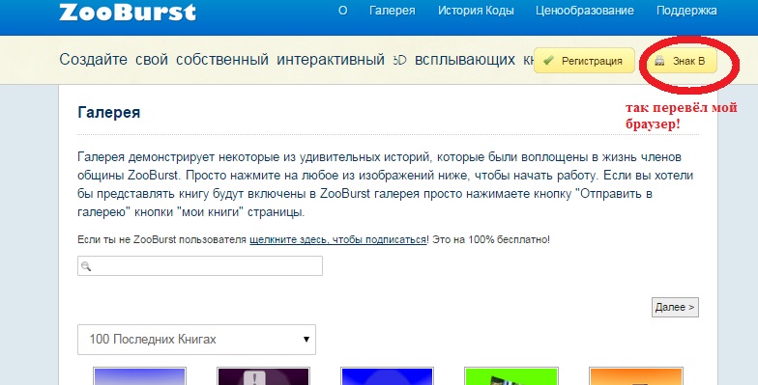Image resolution: width=758 pixels, height=385 pixels.
Task: Click the lock icon on Знак В
Action: [659, 62]
